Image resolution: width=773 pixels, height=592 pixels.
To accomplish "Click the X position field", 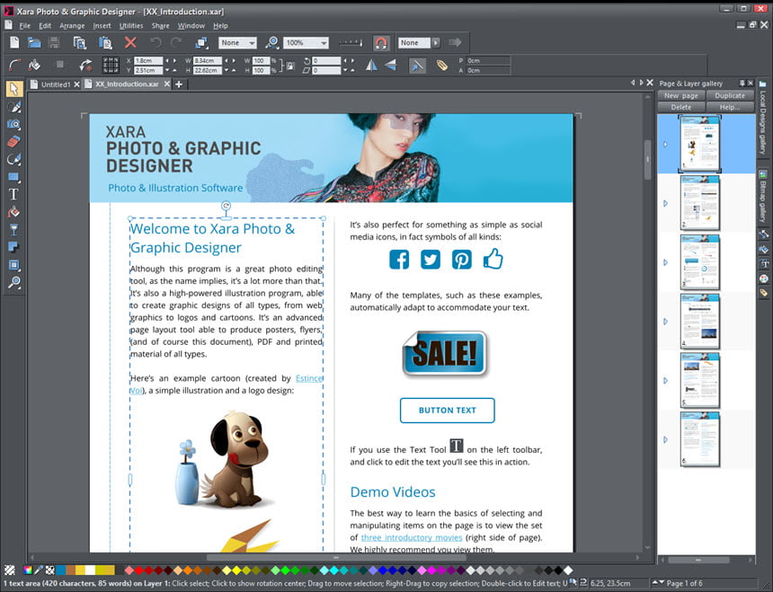I will [x=148, y=60].
